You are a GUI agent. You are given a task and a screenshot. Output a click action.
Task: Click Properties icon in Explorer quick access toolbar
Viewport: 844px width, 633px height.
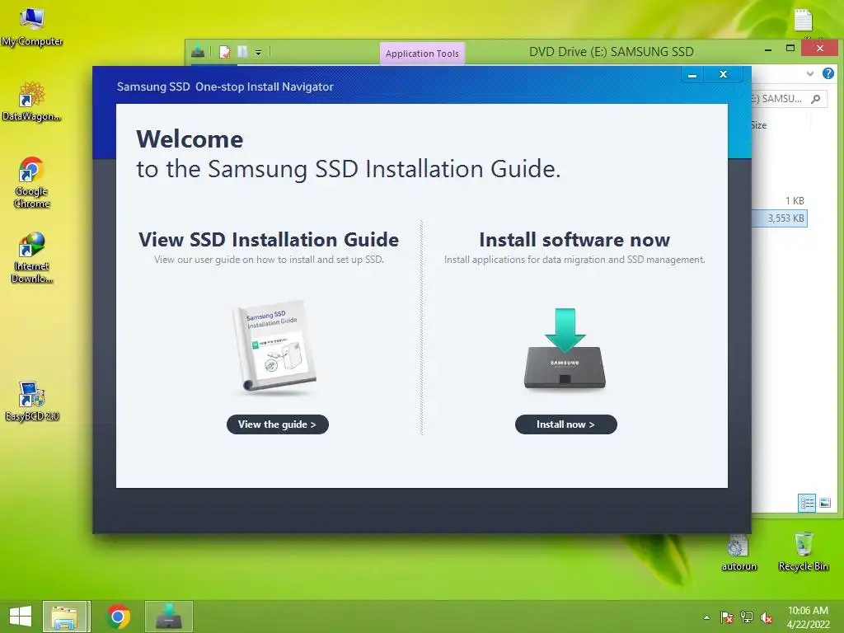click(x=225, y=52)
